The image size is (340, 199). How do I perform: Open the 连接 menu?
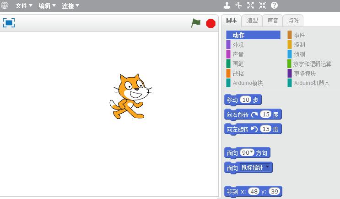click(x=70, y=6)
